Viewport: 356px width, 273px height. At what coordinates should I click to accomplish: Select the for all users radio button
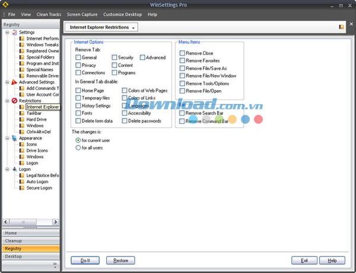(78, 147)
